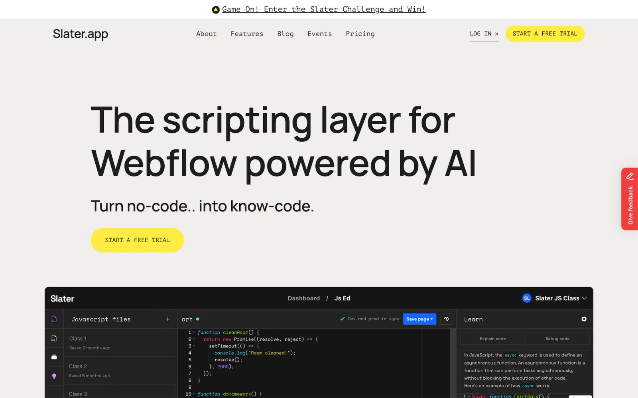
Task: Click hero START A FREE TRIAL button
Action: (137, 240)
